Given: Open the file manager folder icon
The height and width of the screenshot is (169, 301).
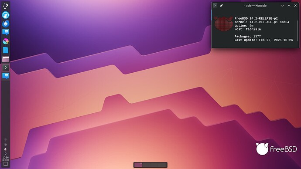Looking at the screenshot, I should [x=6, y=59].
